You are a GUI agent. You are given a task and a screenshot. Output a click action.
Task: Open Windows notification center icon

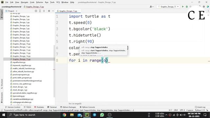point(205,115)
